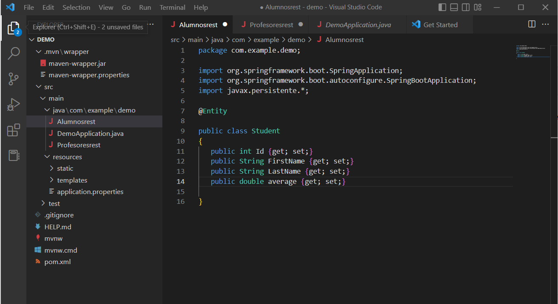Screen dimensions: 558x304
Task: Switch to the Profesoresrest tab
Action: click(271, 25)
